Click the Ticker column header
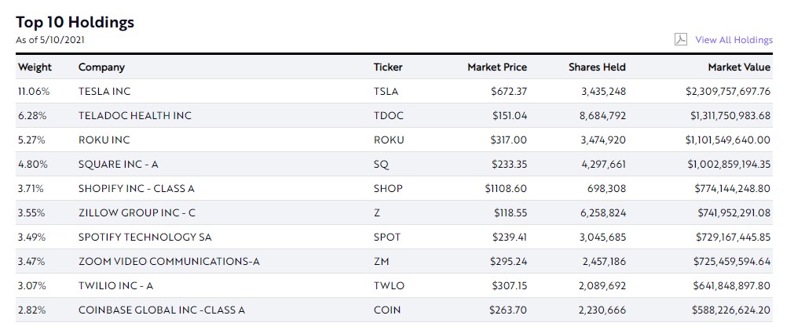This screenshot has width=805, height=330. coord(388,67)
